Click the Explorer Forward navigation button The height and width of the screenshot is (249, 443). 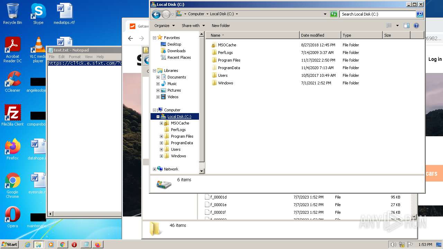pos(166,14)
